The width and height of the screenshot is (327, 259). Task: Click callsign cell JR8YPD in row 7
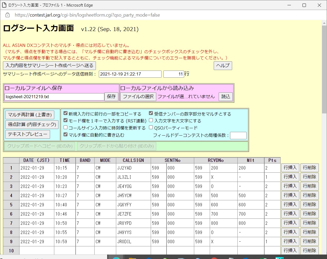133,223
